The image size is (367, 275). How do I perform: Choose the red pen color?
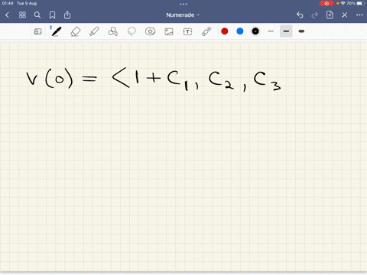point(225,31)
